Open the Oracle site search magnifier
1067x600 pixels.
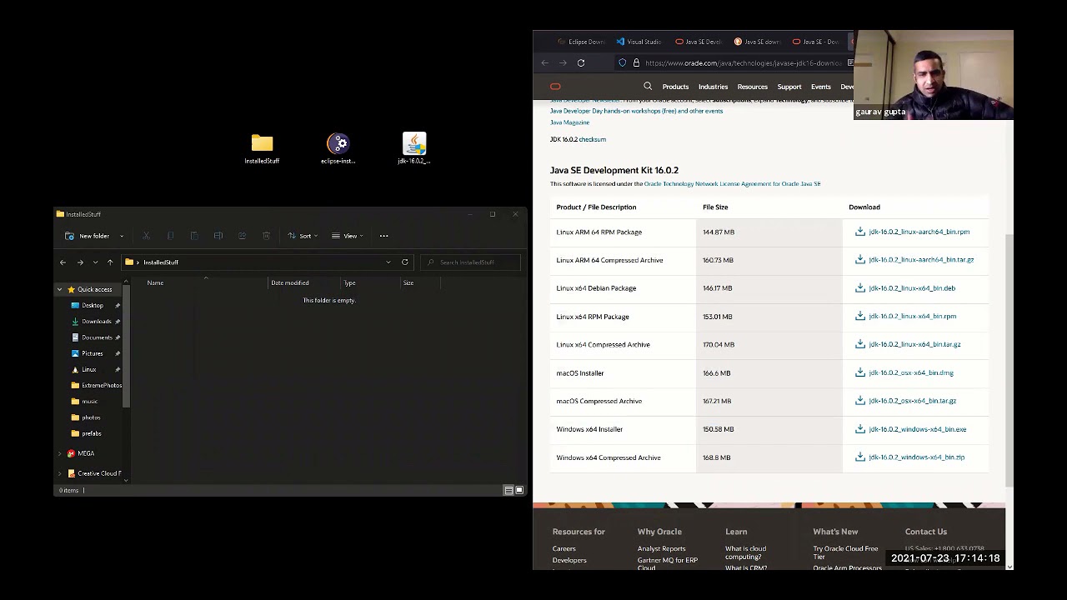(648, 87)
